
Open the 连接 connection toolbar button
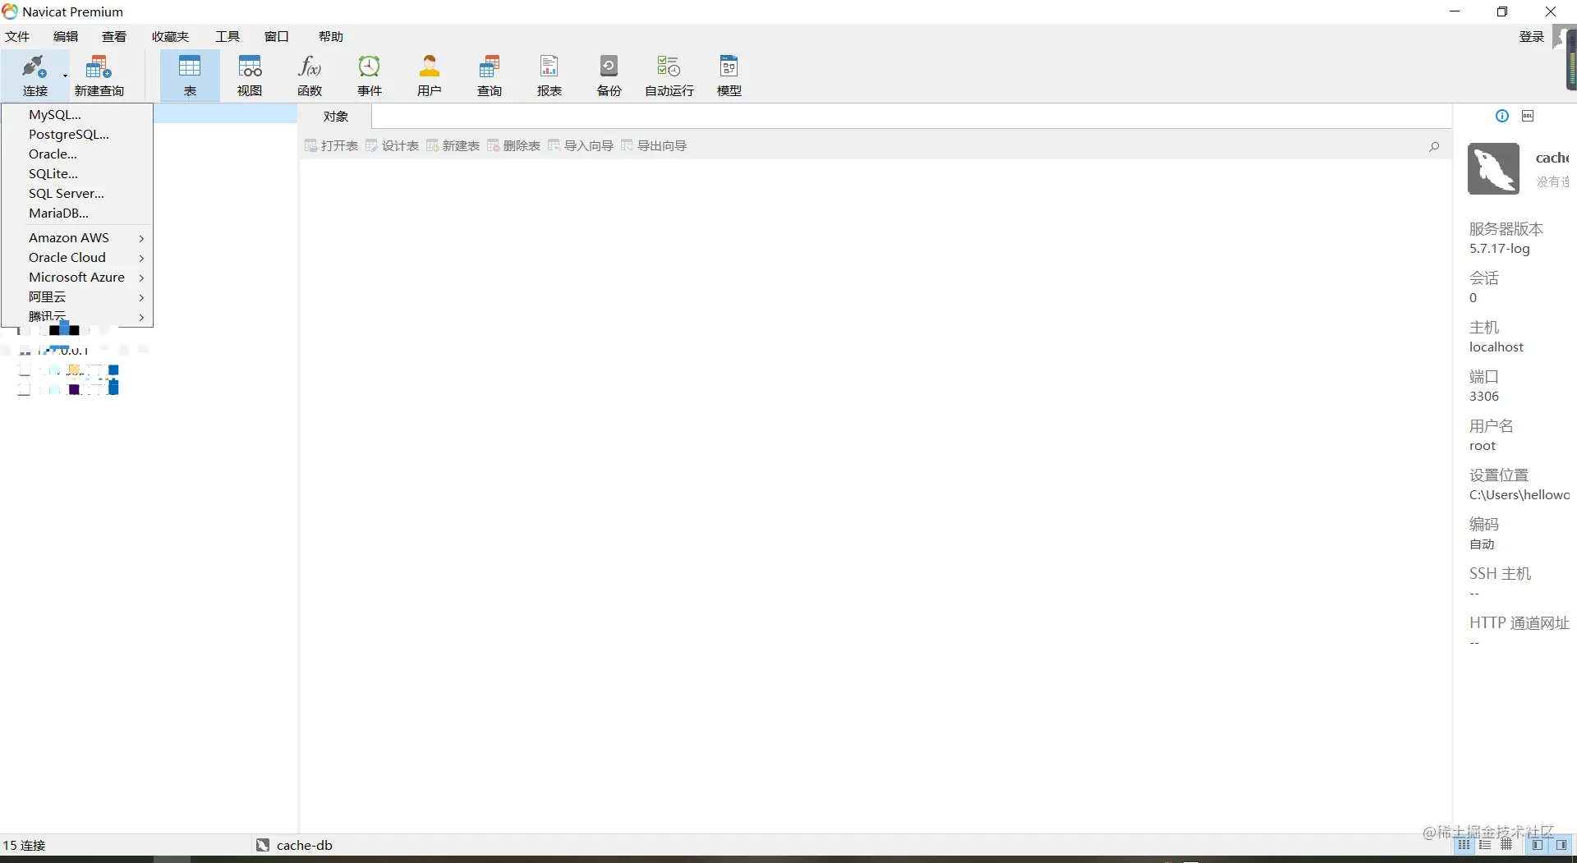tap(34, 75)
